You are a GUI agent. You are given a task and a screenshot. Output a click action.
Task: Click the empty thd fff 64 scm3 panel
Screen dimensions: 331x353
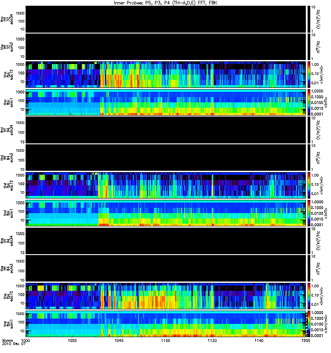click(x=166, y=158)
